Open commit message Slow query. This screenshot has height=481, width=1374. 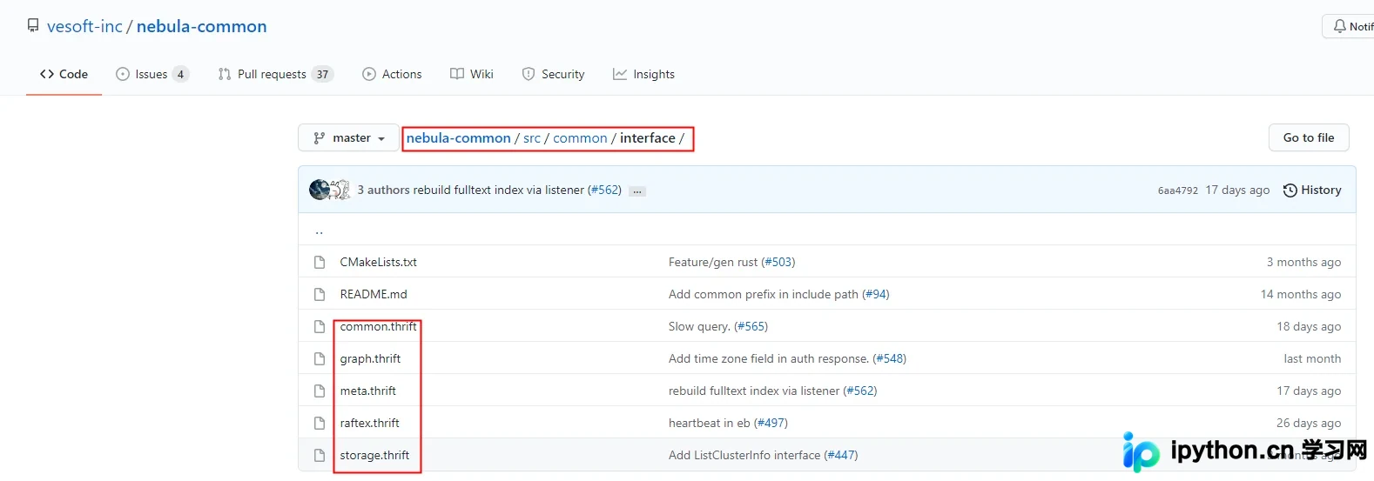699,326
